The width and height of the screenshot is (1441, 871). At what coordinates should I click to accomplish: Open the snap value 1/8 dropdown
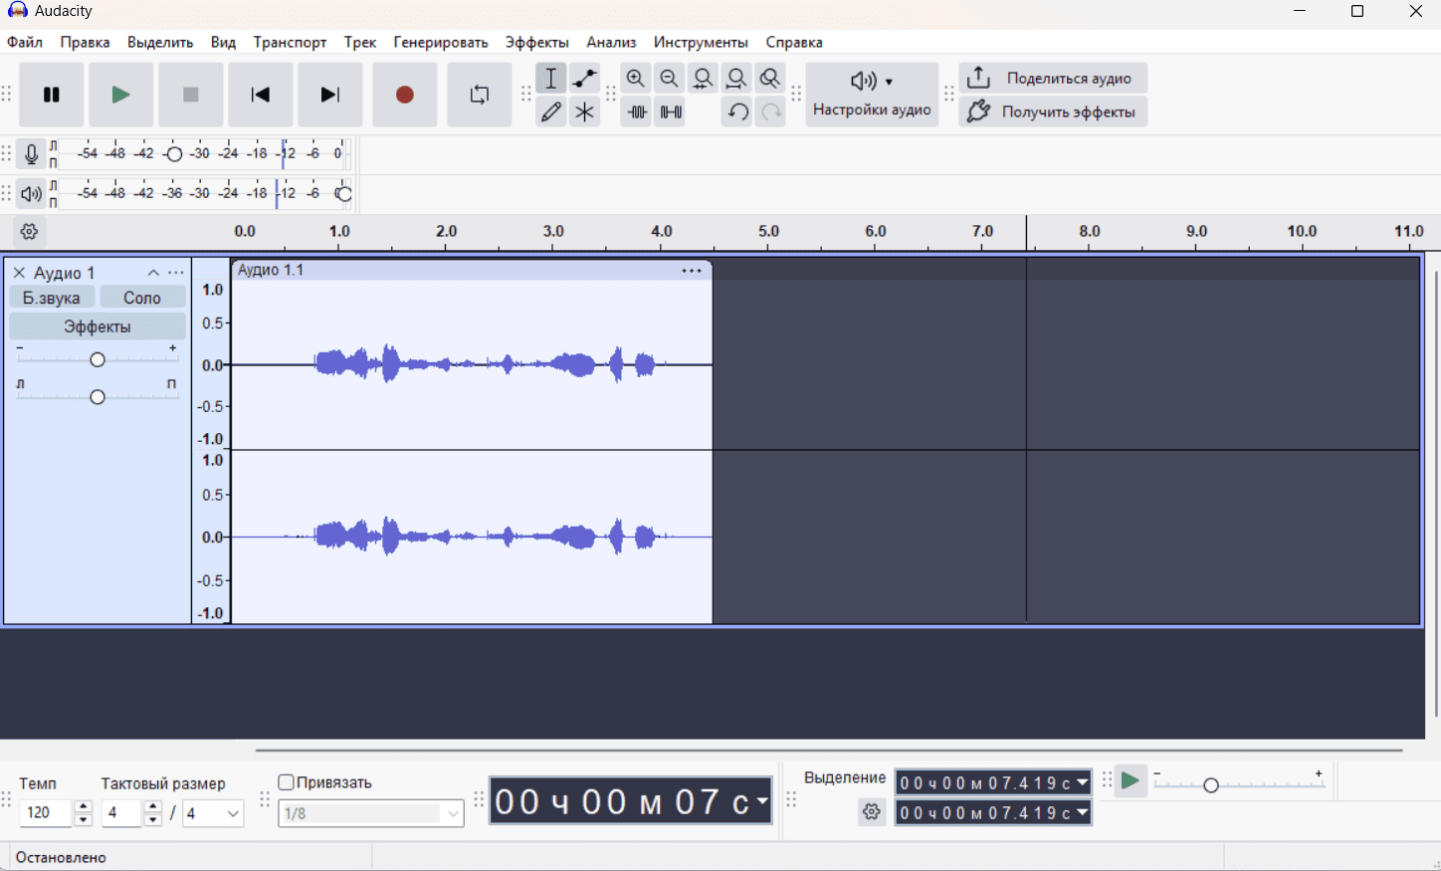click(453, 813)
